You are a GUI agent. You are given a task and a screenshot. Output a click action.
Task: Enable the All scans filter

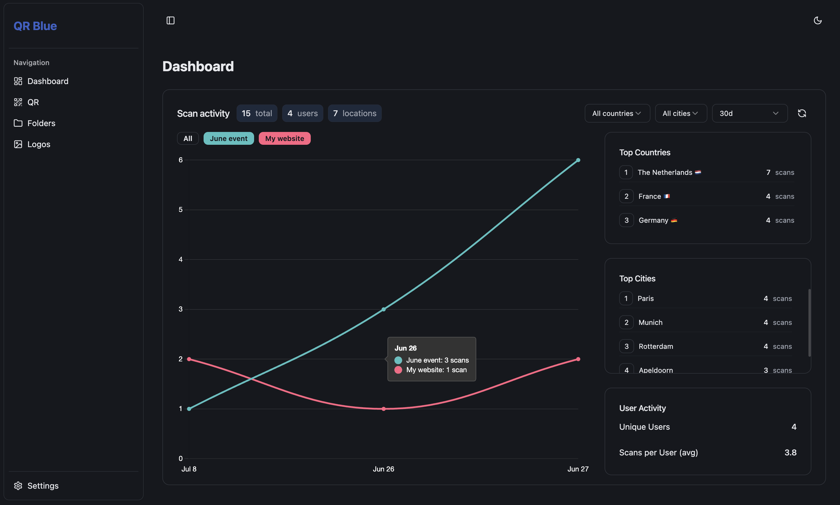(188, 138)
